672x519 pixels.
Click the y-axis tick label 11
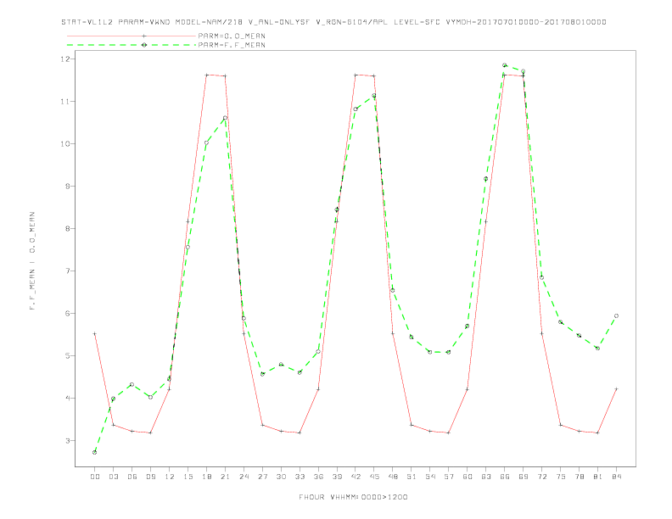point(64,102)
